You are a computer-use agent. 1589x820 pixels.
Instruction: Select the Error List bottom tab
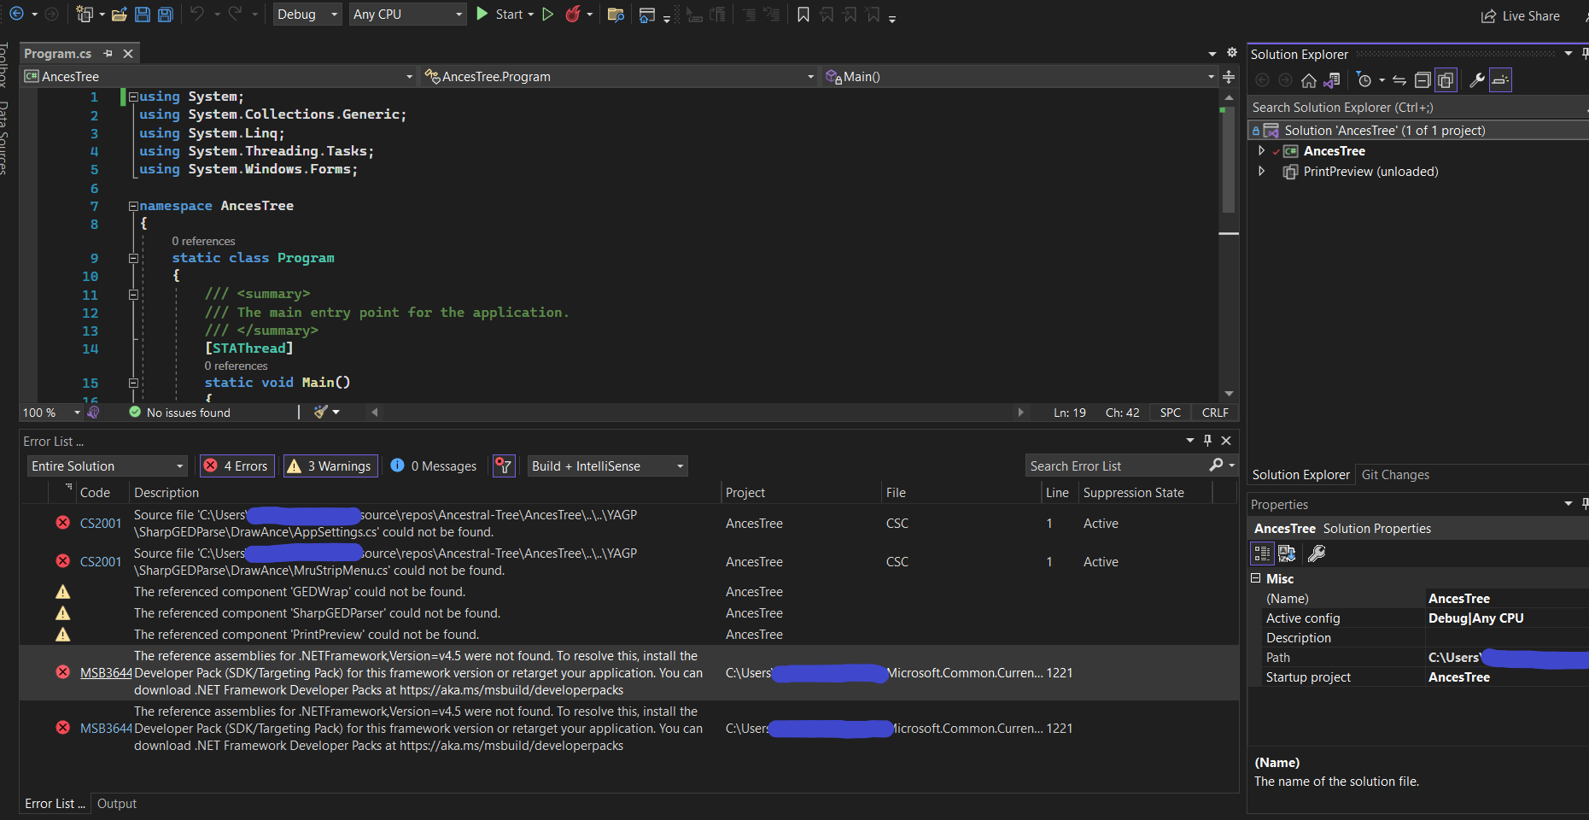55,804
